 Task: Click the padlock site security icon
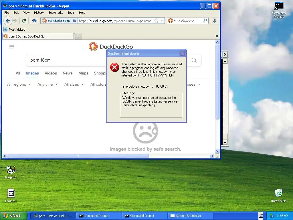[x=74, y=21]
